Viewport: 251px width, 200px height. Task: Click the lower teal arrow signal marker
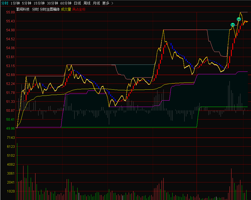233,25
